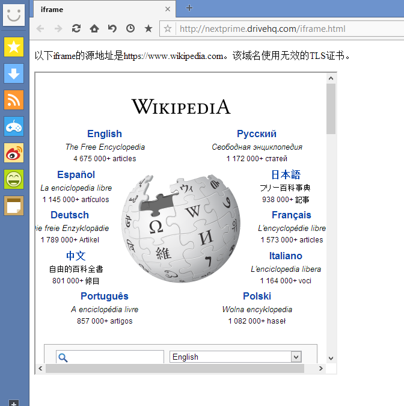Click the Wikipedia puzzle globe image
The width and height of the screenshot is (404, 406).
point(181,229)
